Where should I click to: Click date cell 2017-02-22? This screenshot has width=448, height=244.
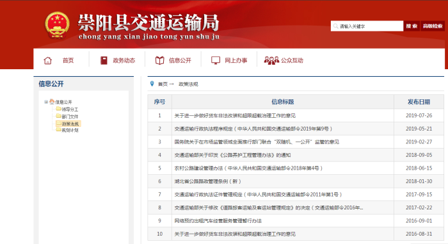(419, 207)
